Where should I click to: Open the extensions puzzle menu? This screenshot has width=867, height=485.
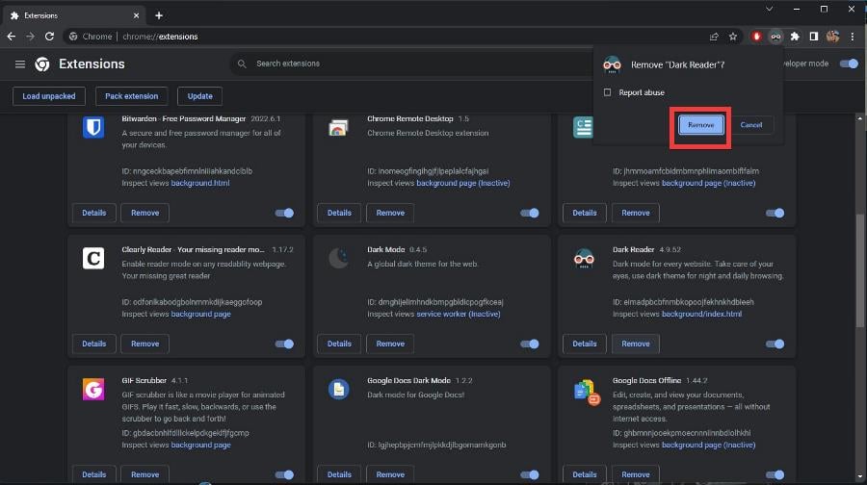click(795, 37)
